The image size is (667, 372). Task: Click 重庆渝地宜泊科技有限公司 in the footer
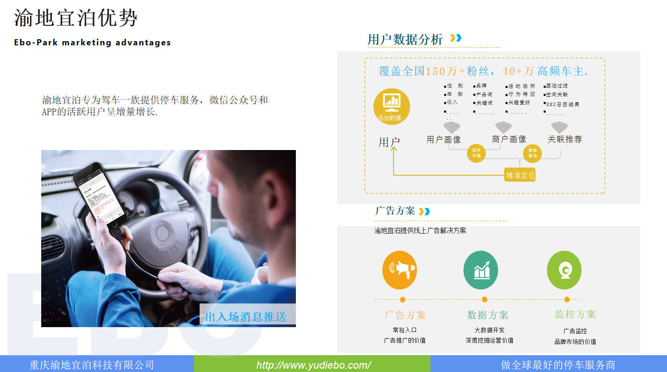pos(92,365)
